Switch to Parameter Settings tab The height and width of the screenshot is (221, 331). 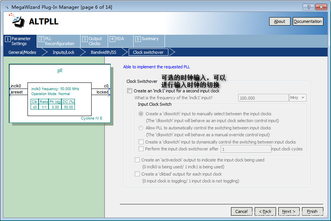tap(20, 41)
